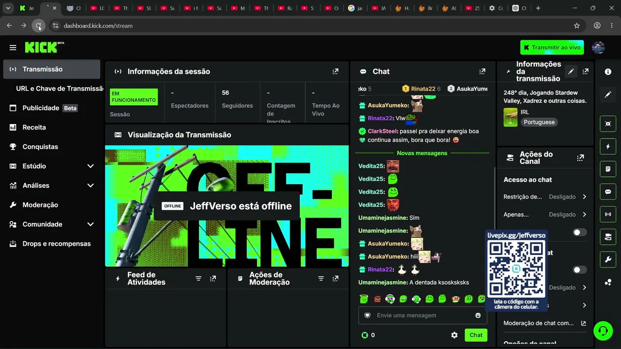Image resolution: width=621 pixels, height=349 pixels.
Task: Toggle the session broadcast icon in right sidebar
Action: point(608,214)
